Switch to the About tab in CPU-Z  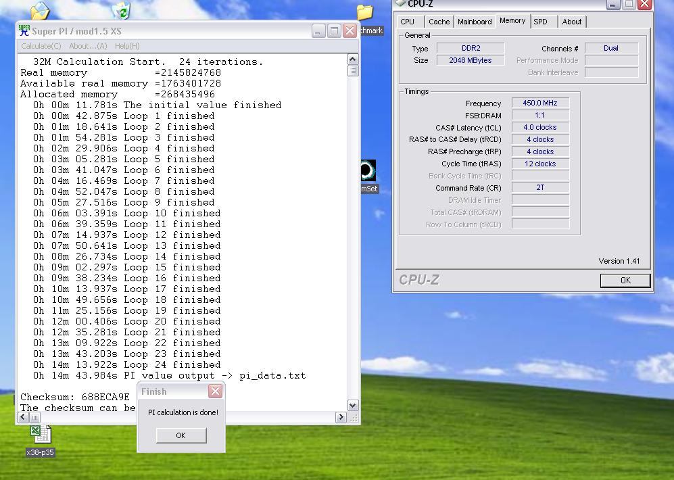click(x=572, y=22)
